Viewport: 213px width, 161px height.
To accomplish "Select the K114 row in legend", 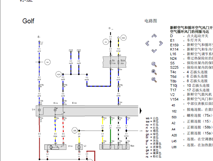I will (192, 49).
